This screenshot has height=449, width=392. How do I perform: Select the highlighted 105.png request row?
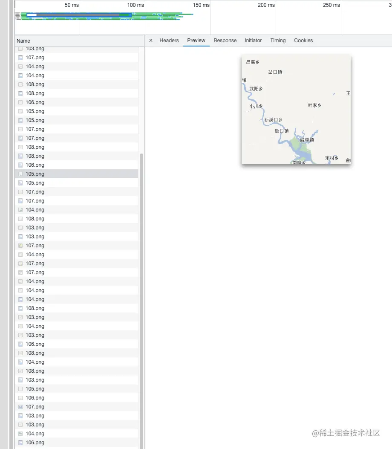(x=76, y=174)
